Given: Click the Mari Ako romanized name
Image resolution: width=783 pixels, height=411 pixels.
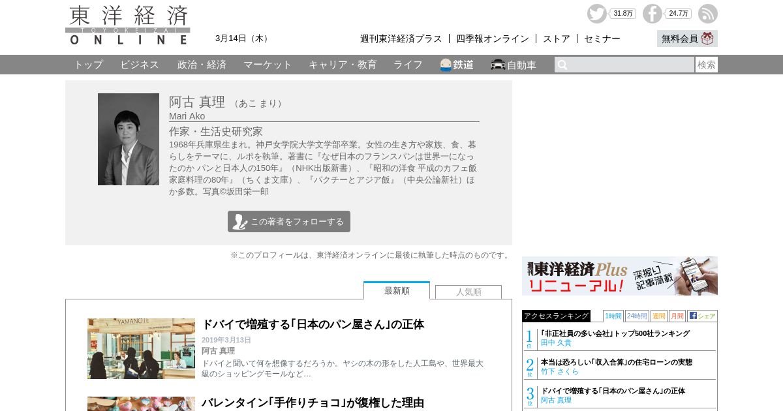Looking at the screenshot, I should (187, 116).
